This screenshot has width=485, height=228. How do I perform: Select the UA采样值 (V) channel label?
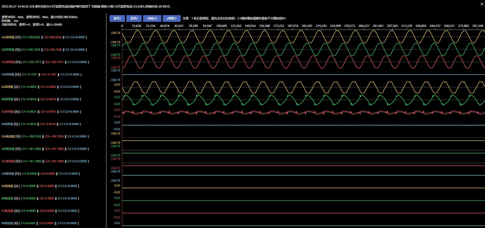(11, 37)
